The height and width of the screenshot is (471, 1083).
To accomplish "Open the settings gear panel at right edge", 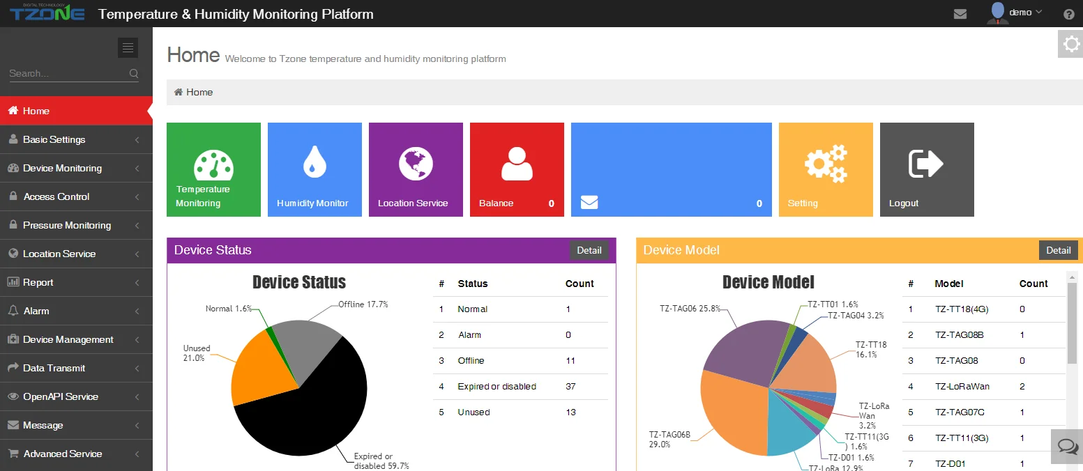I will pos(1070,45).
